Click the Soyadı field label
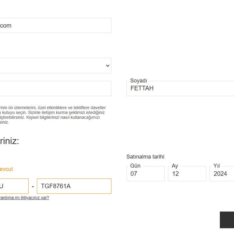This screenshot has width=234, height=234. coord(139,81)
